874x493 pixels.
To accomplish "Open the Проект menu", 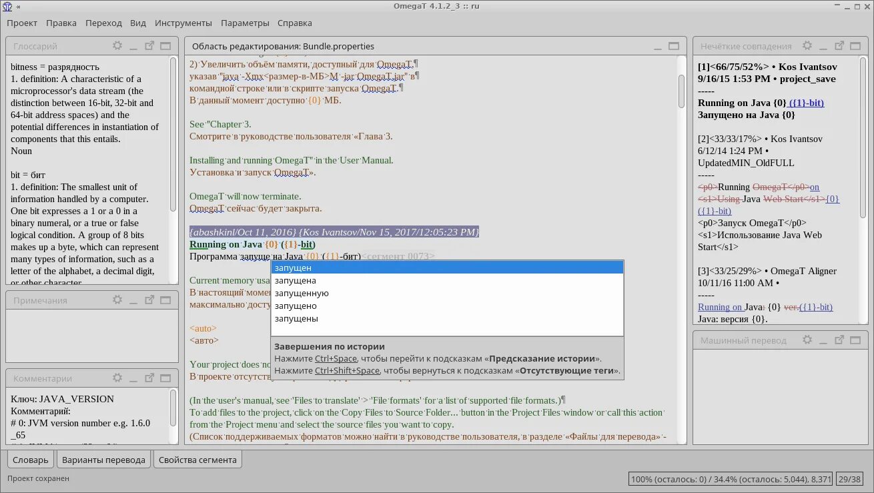I will [22, 23].
